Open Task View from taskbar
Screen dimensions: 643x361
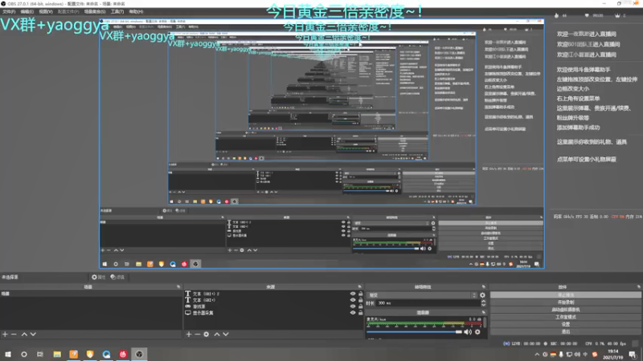[39, 355]
